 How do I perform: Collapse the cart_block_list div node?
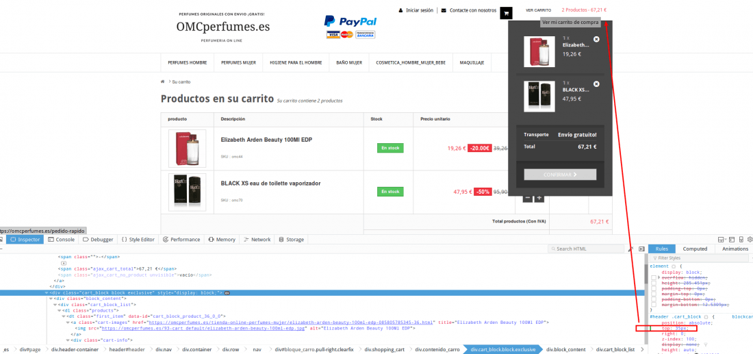(55, 305)
